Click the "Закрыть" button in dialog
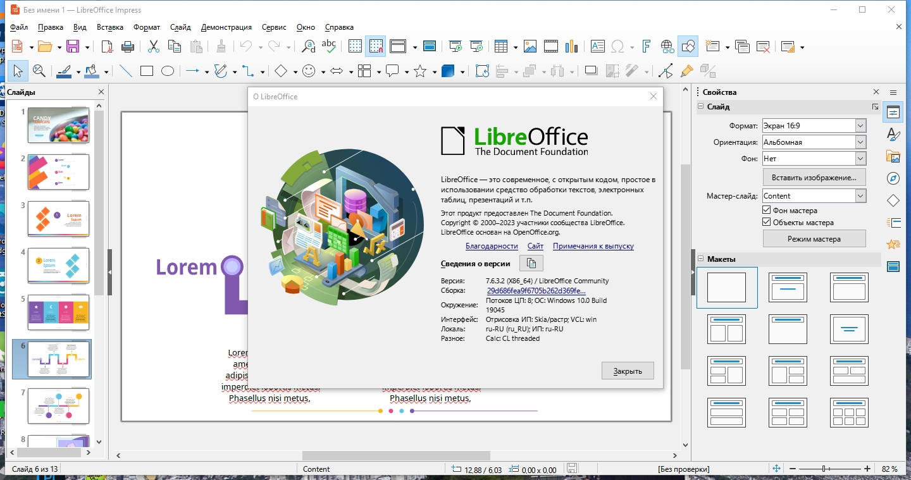Screen dimensions: 911x480 (628, 371)
